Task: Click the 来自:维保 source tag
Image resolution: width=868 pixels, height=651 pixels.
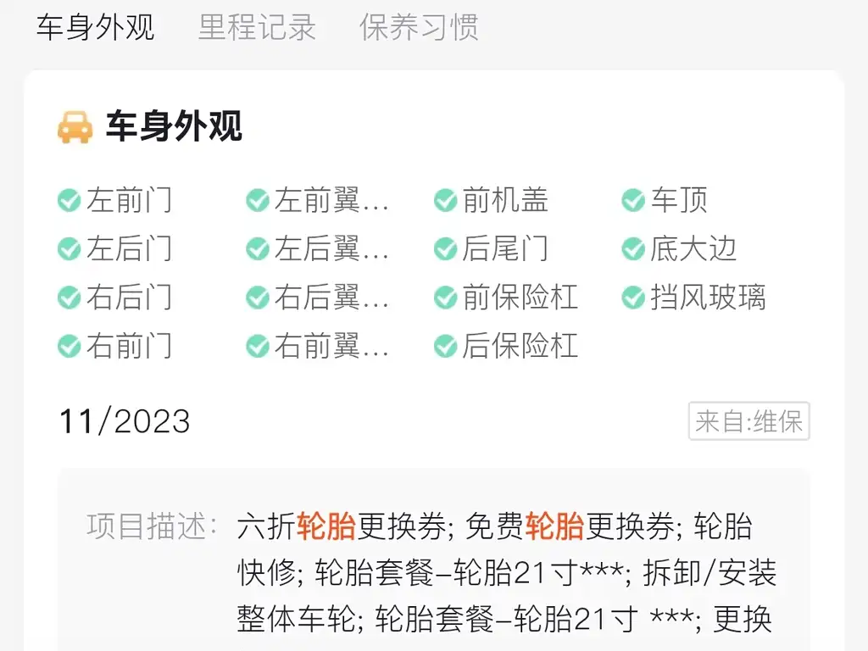Action: tap(749, 421)
